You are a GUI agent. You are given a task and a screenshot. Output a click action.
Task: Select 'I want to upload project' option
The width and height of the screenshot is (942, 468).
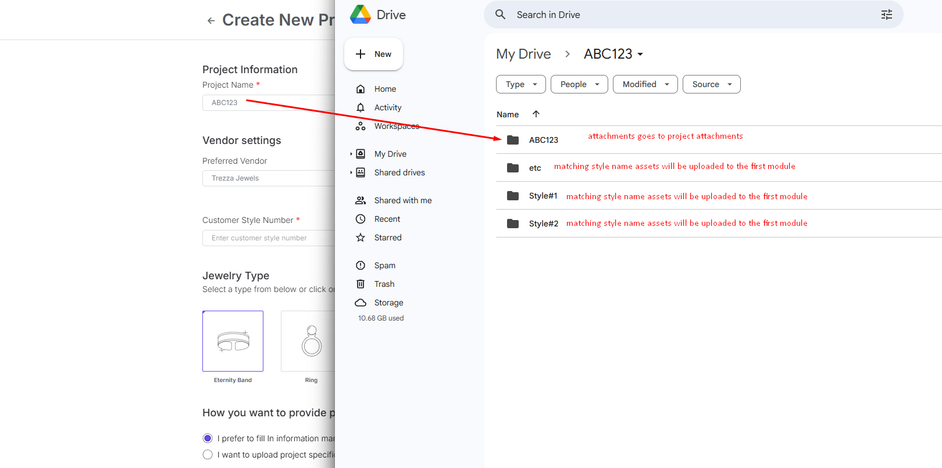point(208,455)
